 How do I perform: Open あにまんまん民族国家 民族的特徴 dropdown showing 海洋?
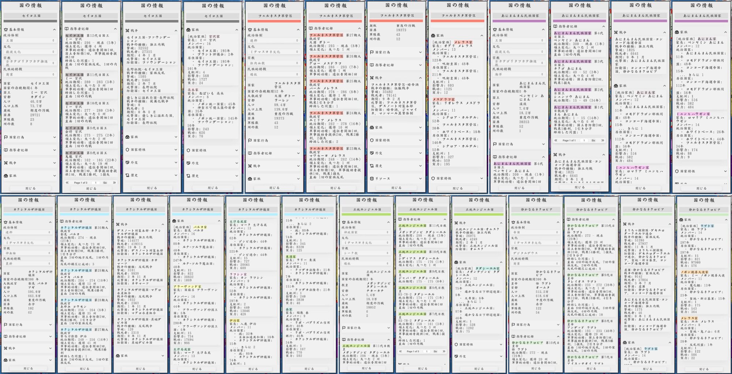[518, 75]
